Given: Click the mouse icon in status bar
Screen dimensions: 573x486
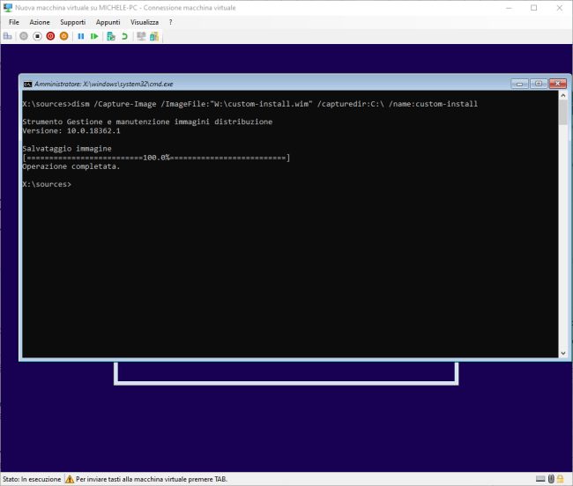Looking at the screenshot, I should 551,478.
